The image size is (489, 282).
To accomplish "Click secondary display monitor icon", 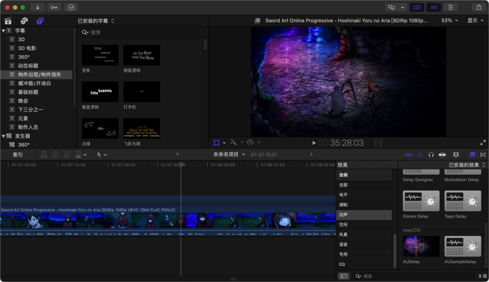I will pyautogui.click(x=391, y=7).
